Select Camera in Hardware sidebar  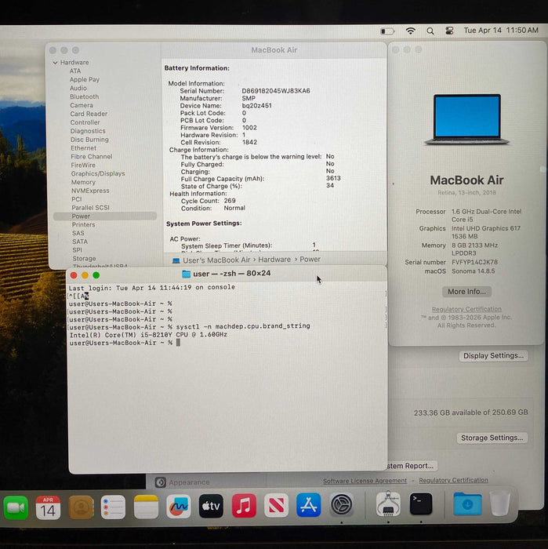(x=82, y=105)
